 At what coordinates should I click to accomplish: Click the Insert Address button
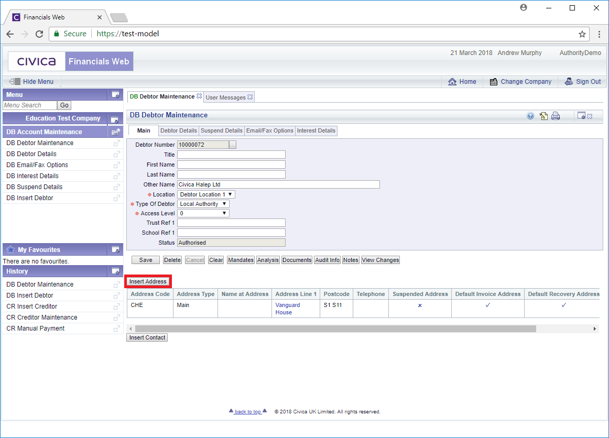tap(148, 281)
